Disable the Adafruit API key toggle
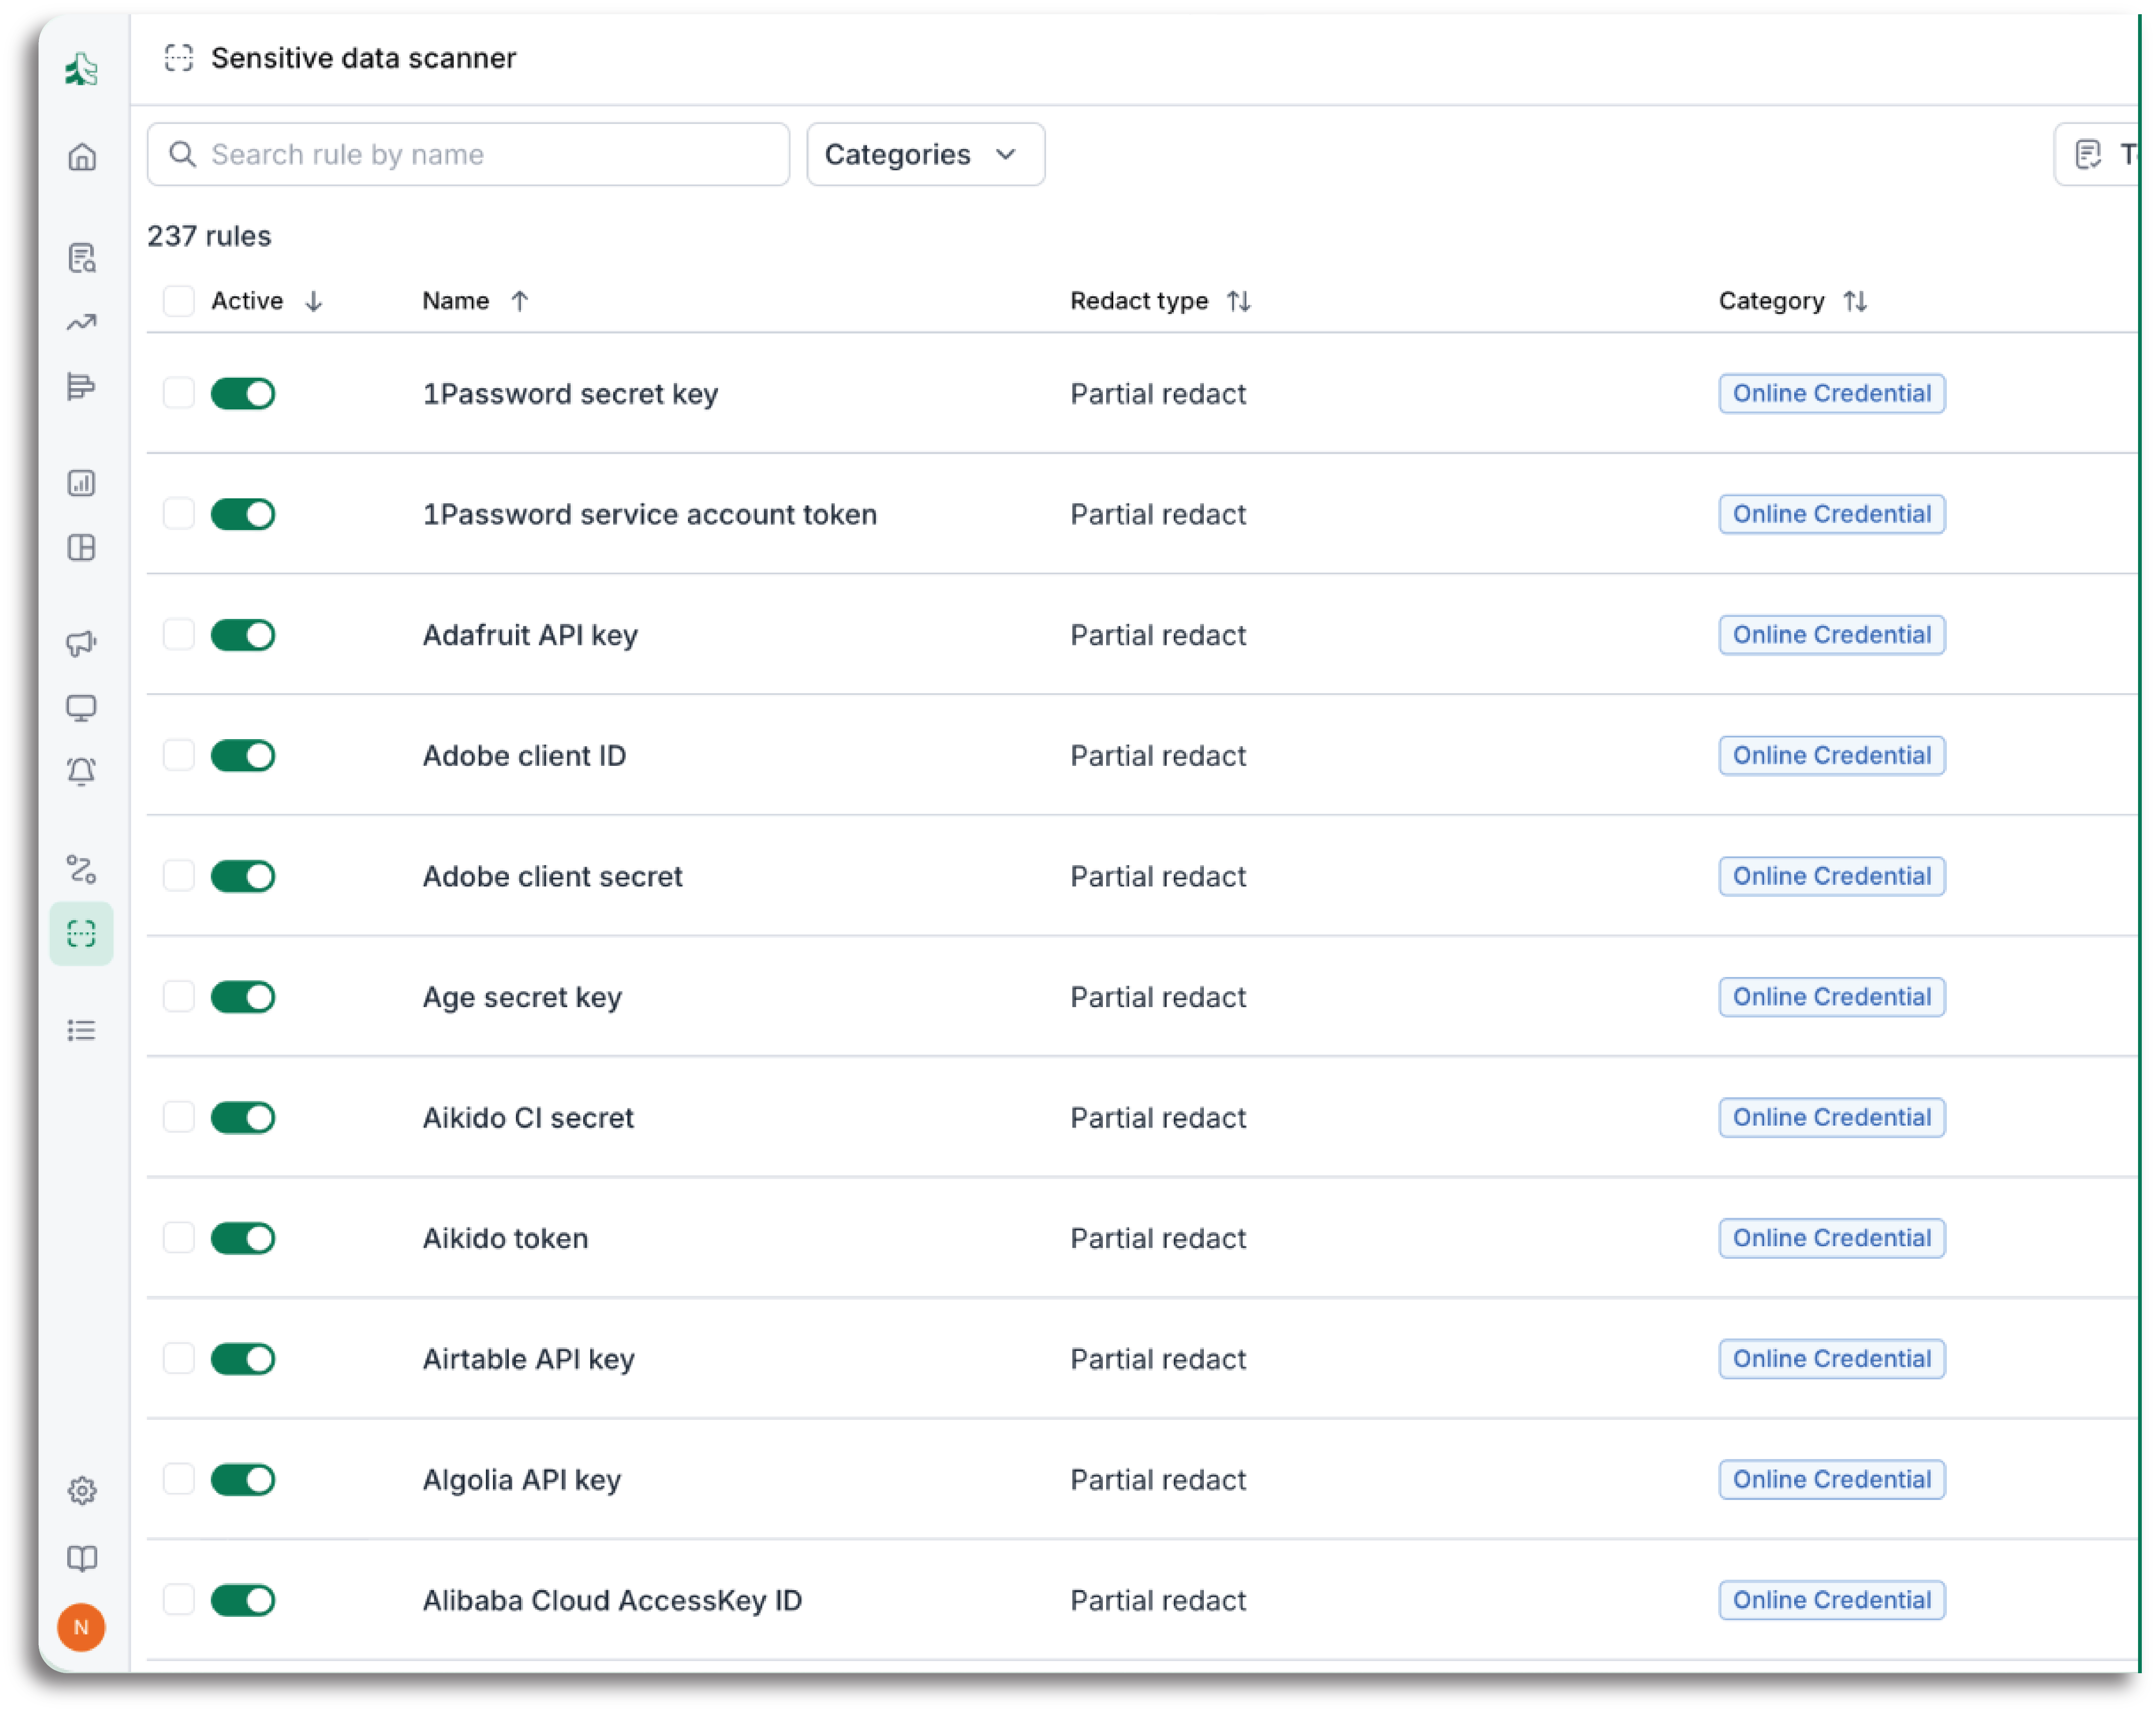Image resolution: width=2156 pixels, height=1712 pixels. (x=243, y=634)
